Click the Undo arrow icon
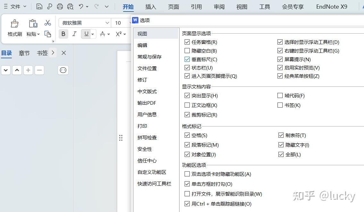The height and width of the screenshot is (212, 364). 81,6
